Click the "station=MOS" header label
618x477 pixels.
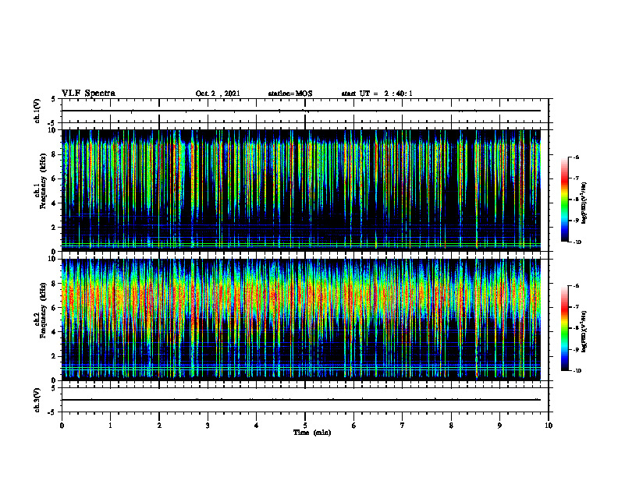[290, 94]
